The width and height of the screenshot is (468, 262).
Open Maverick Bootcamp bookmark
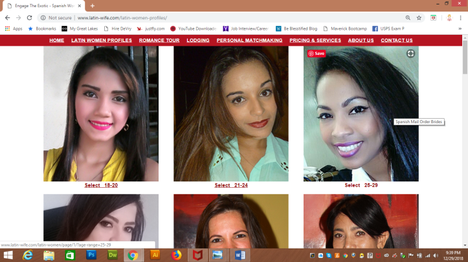point(345,28)
